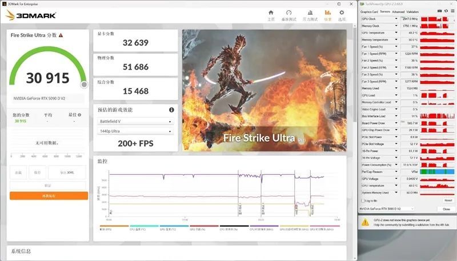
Task: Click the Reset button in GPU-Z
Action: click(448, 200)
